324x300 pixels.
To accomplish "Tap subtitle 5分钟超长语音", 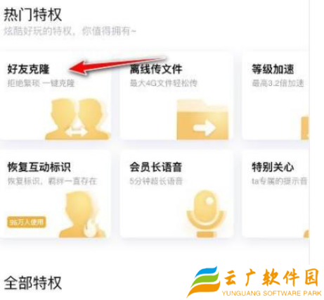I will pyautogui.click(x=156, y=181).
